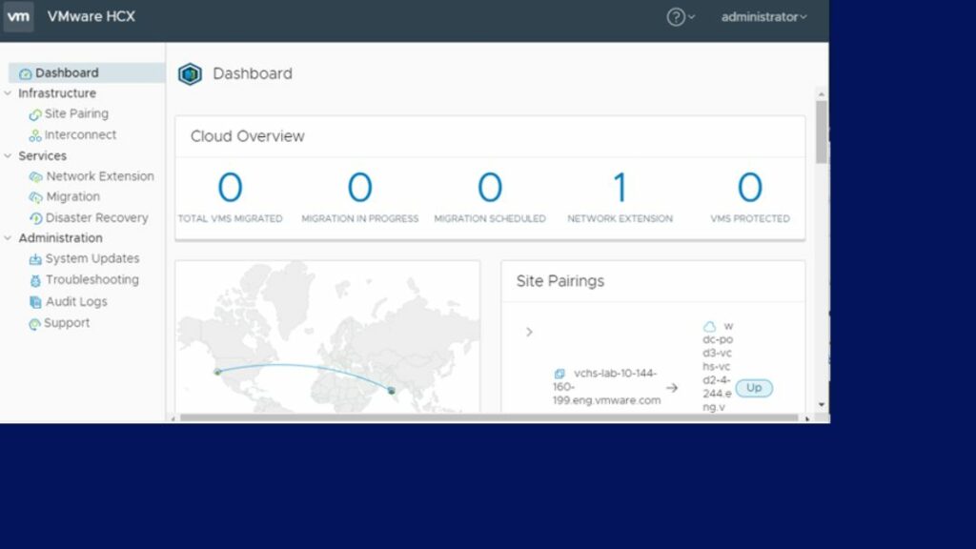Click the Dashboard hexagon icon in the header
976x549 pixels.
pos(190,73)
